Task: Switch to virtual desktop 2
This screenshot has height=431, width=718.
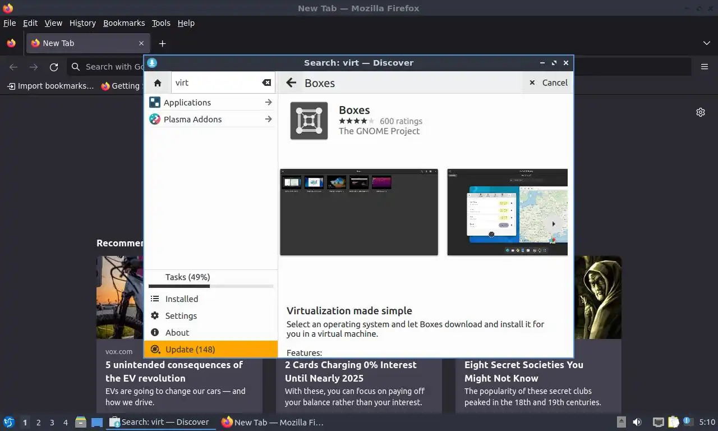Action: point(39,423)
